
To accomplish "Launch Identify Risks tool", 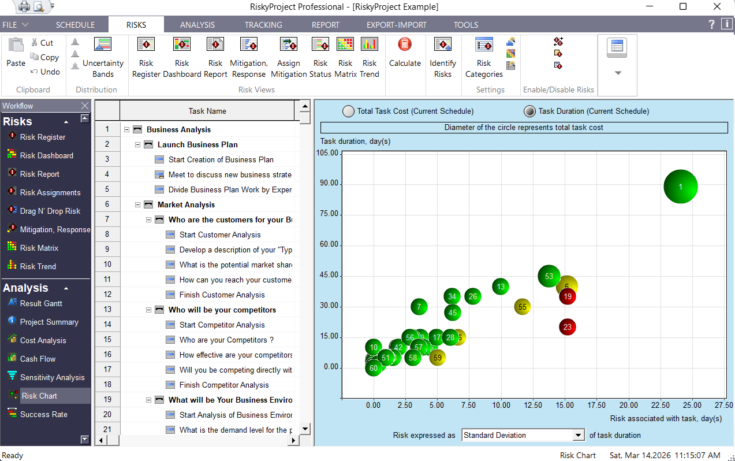I will [x=443, y=55].
